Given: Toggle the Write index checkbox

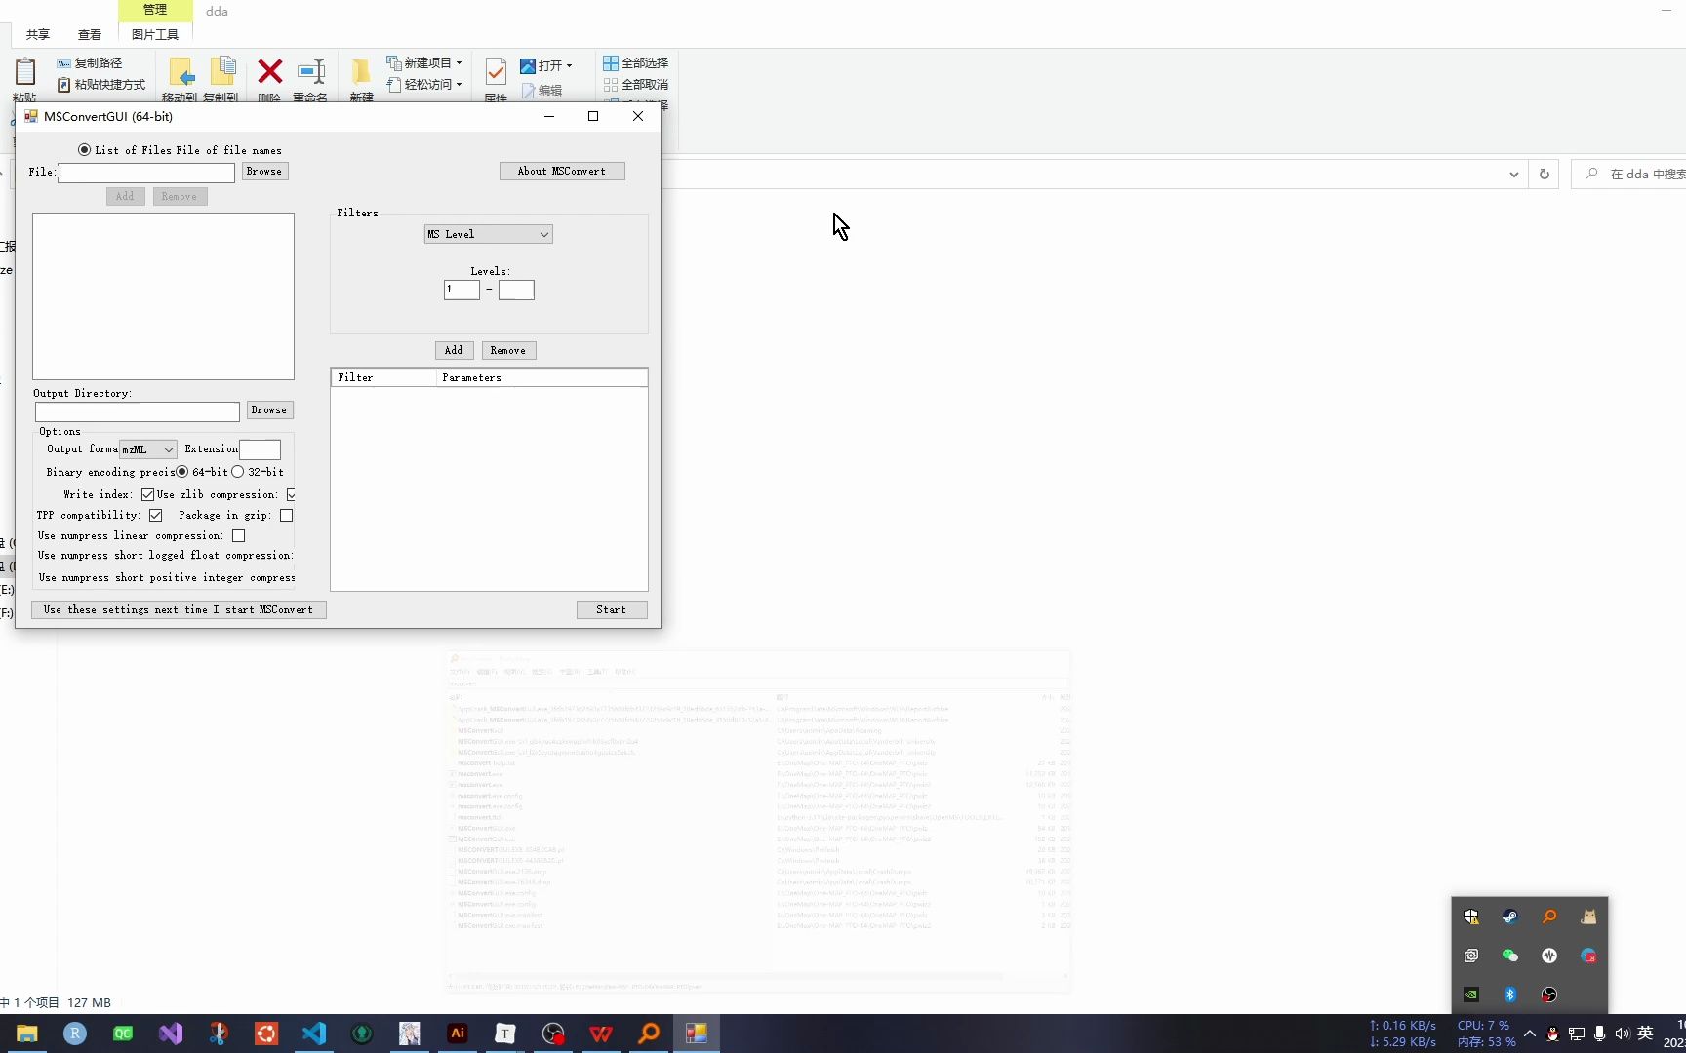Looking at the screenshot, I should pyautogui.click(x=148, y=495).
